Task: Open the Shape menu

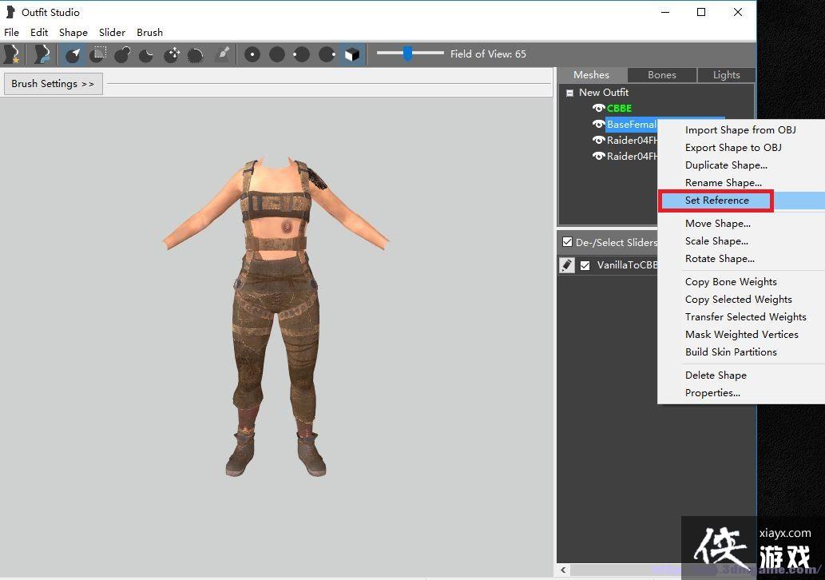Action: pyautogui.click(x=73, y=33)
